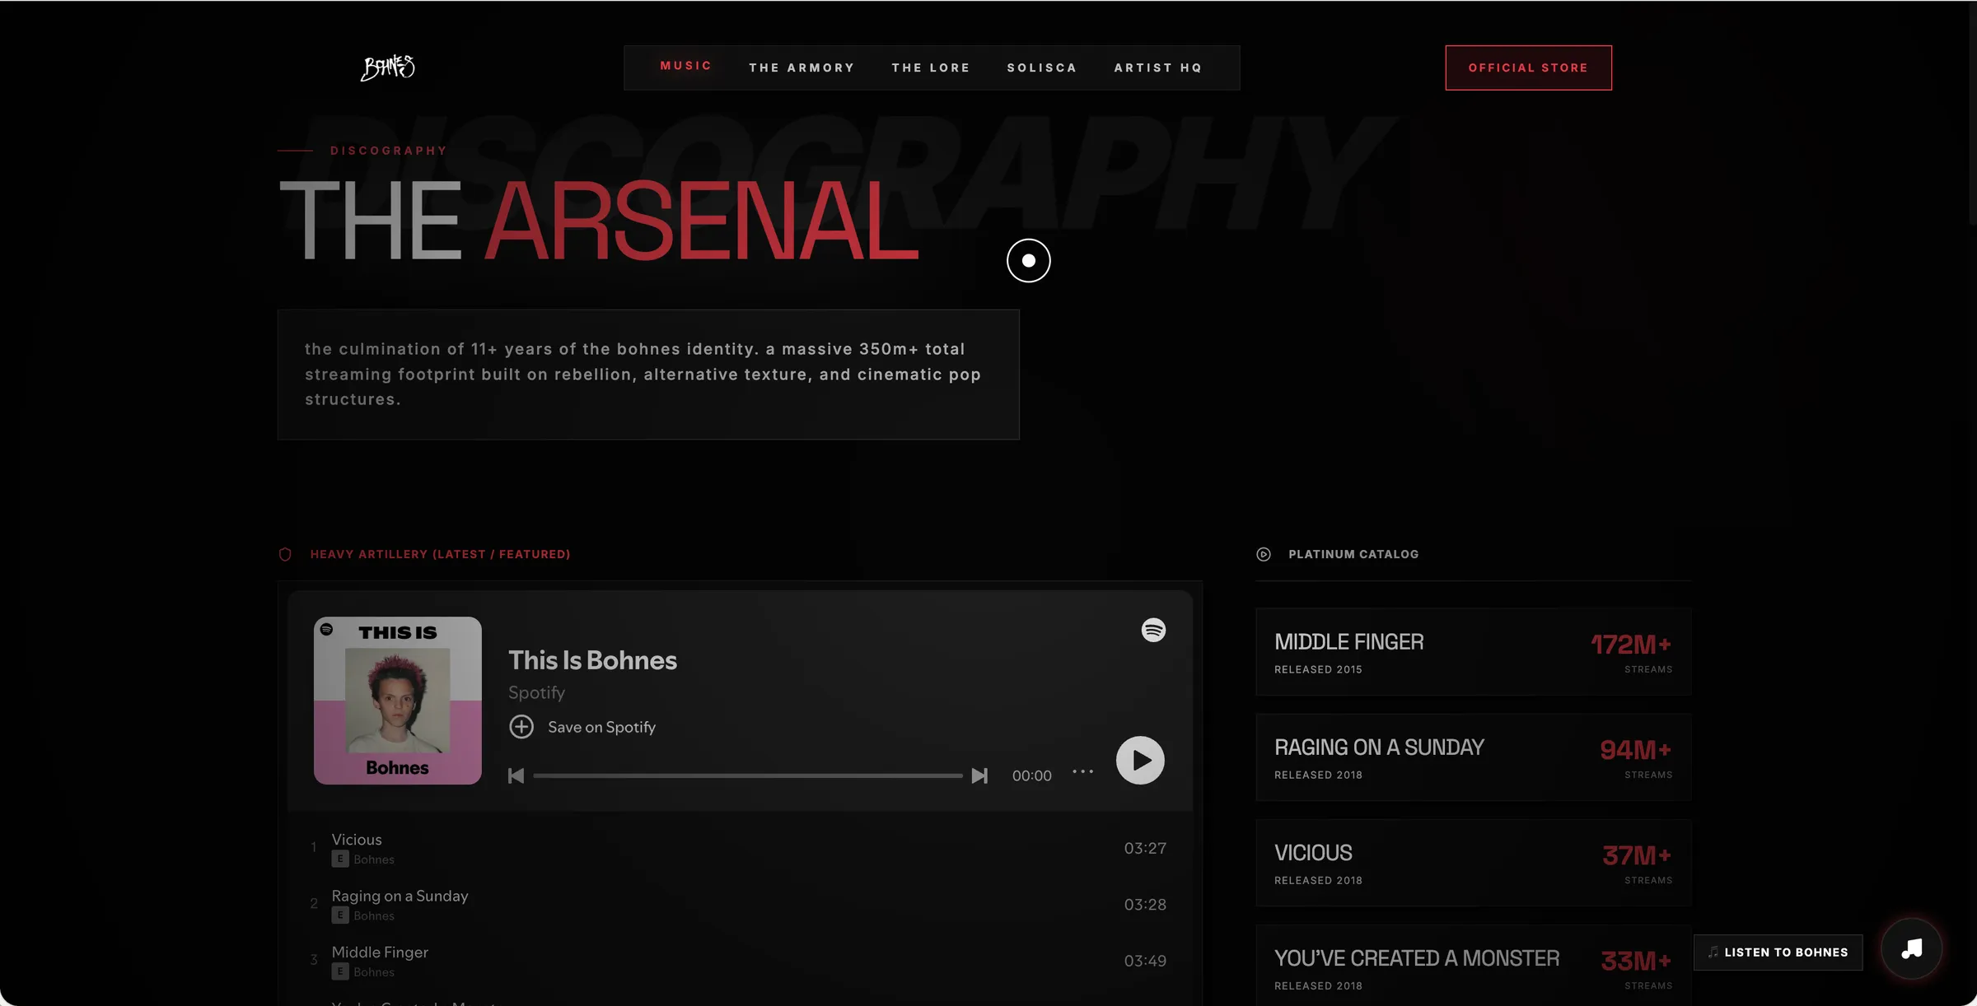Screen dimensions: 1977x1006
Task: Click the This Is Bohnes cover art
Action: tap(398, 701)
